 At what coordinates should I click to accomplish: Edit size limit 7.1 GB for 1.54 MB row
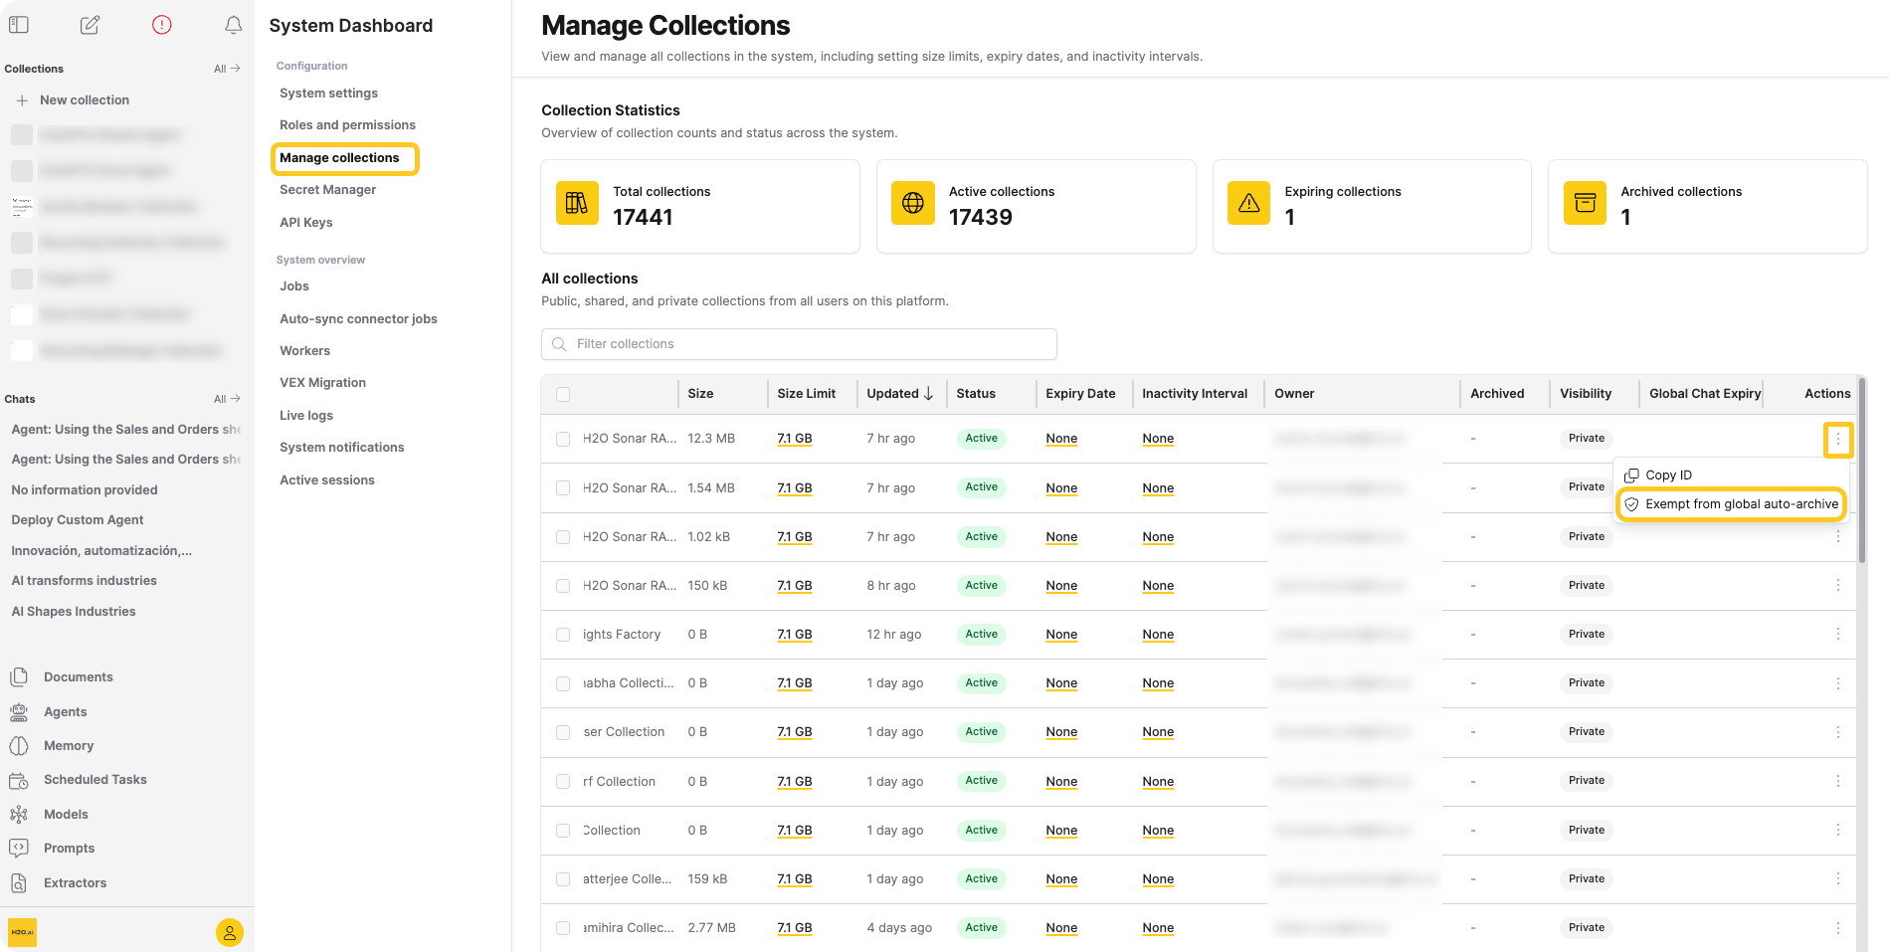click(795, 488)
